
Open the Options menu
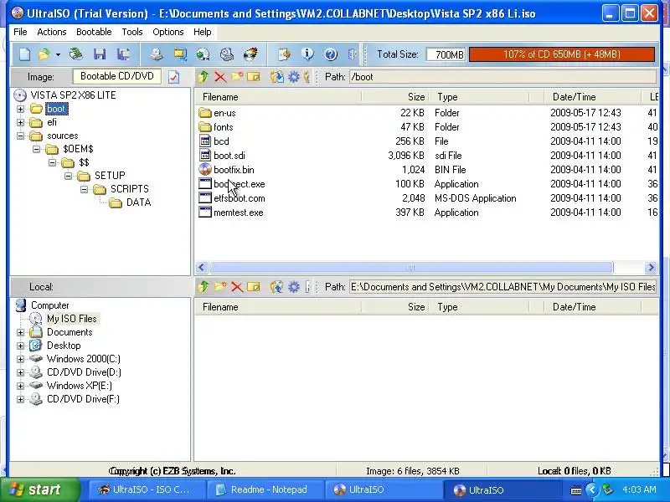[x=168, y=32]
